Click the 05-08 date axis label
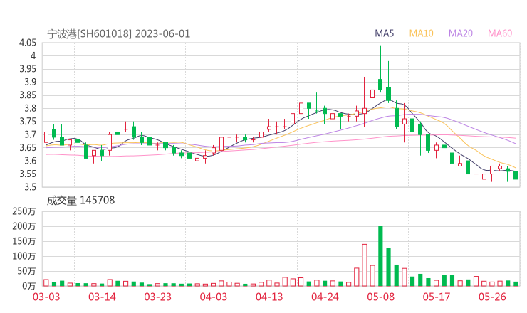This screenshot has width=527, height=313. tap(380, 297)
